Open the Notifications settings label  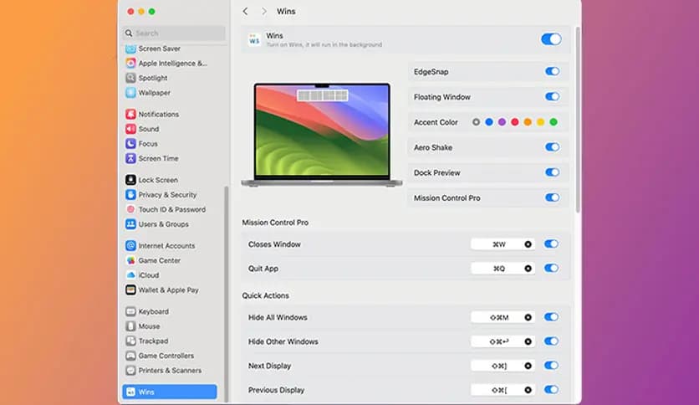pyautogui.click(x=159, y=114)
